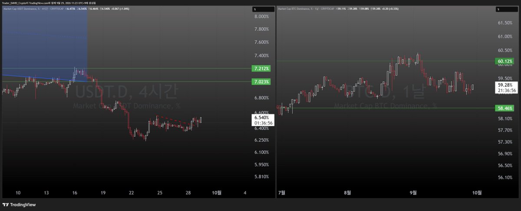Click 8월 on the BTC.D time axis

click(x=347, y=192)
